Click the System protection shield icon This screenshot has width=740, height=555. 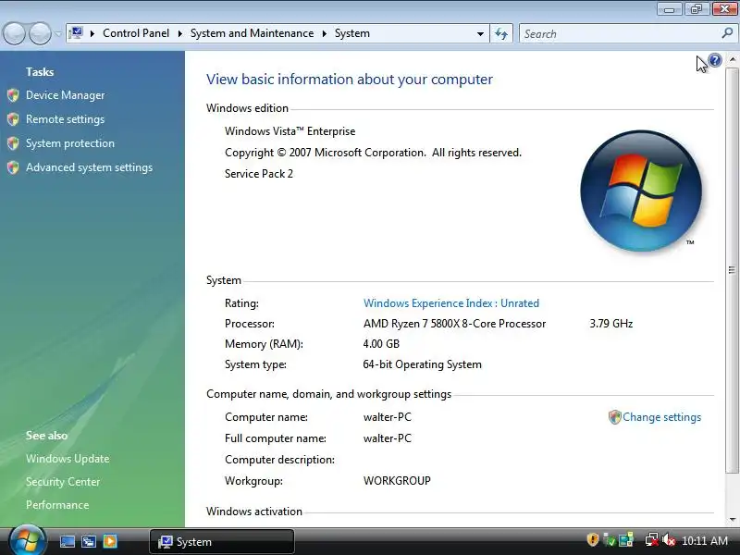(13, 143)
